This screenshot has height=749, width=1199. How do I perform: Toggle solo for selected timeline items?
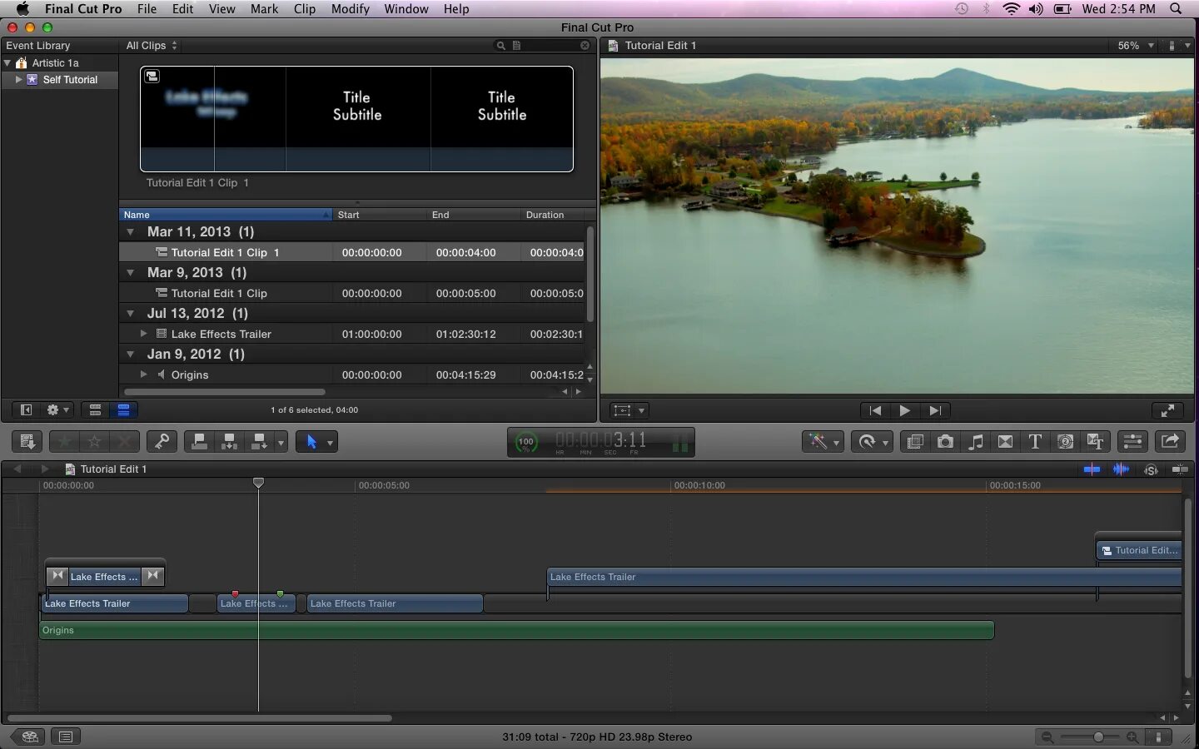pos(1151,469)
